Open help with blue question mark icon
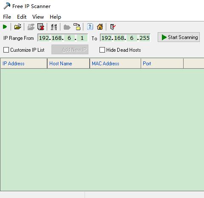The image size is (204, 198). [90, 27]
